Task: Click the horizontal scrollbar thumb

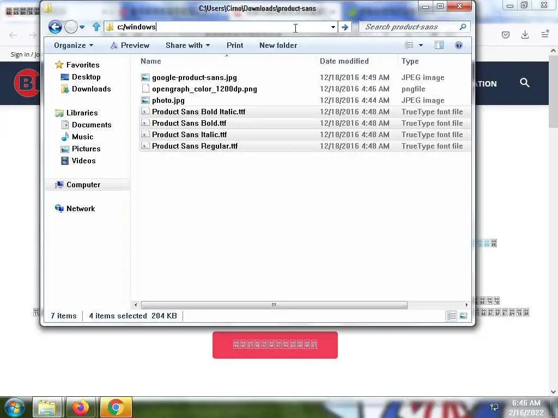Action: pos(274,305)
